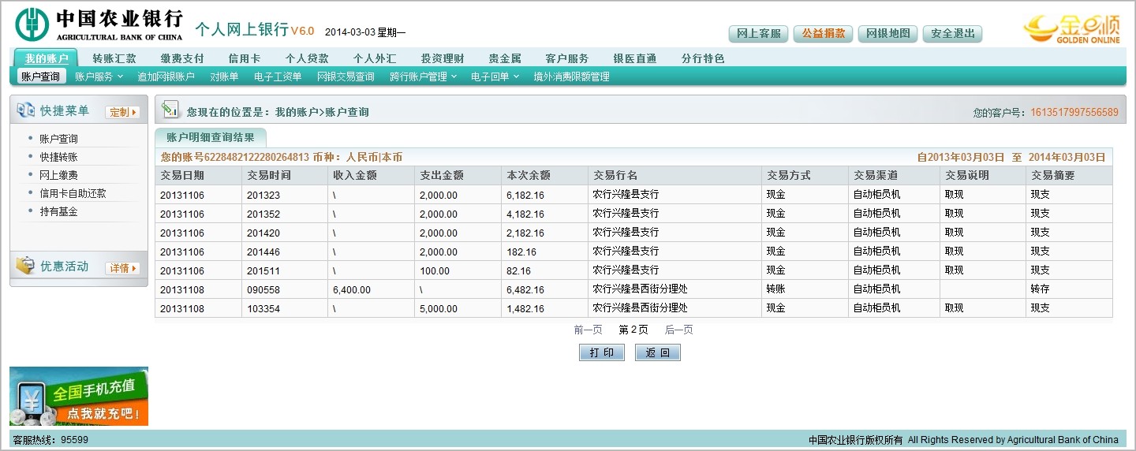Image resolution: width=1136 pixels, height=451 pixels.
Task: Click the quick menu icon in sidebar
Action: click(x=25, y=110)
